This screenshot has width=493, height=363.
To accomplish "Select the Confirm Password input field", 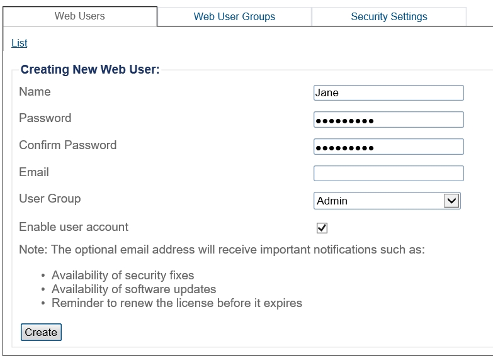I will [388, 147].
